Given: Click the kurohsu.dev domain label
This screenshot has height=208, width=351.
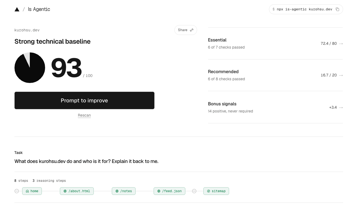Looking at the screenshot, I should tap(27, 30).
